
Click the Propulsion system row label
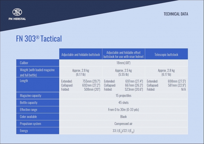(30, 124)
